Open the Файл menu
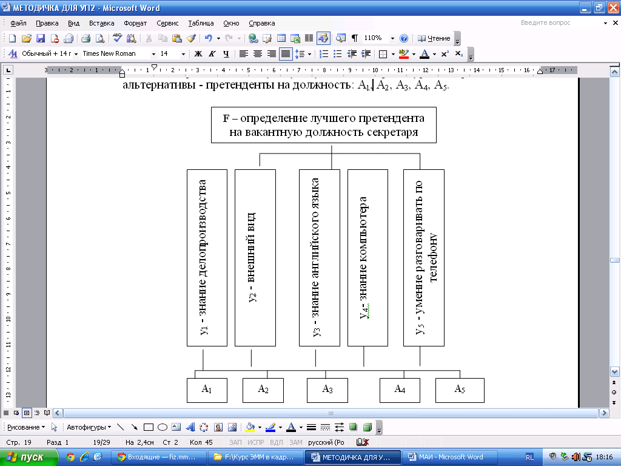 point(18,23)
